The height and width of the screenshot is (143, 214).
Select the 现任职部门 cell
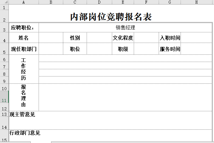point(24,49)
